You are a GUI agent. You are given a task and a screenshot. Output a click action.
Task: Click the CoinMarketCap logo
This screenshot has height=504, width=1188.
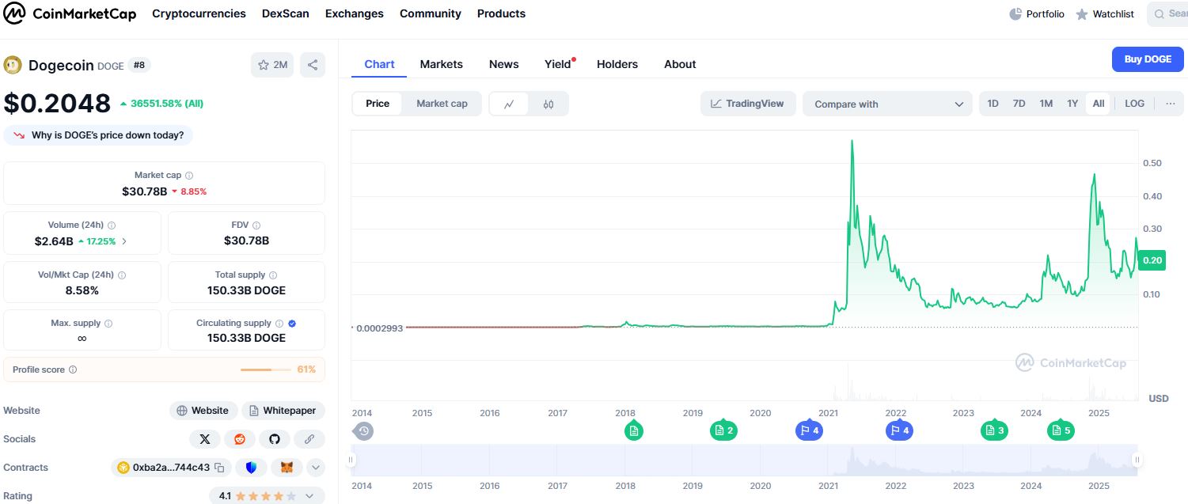coord(71,13)
